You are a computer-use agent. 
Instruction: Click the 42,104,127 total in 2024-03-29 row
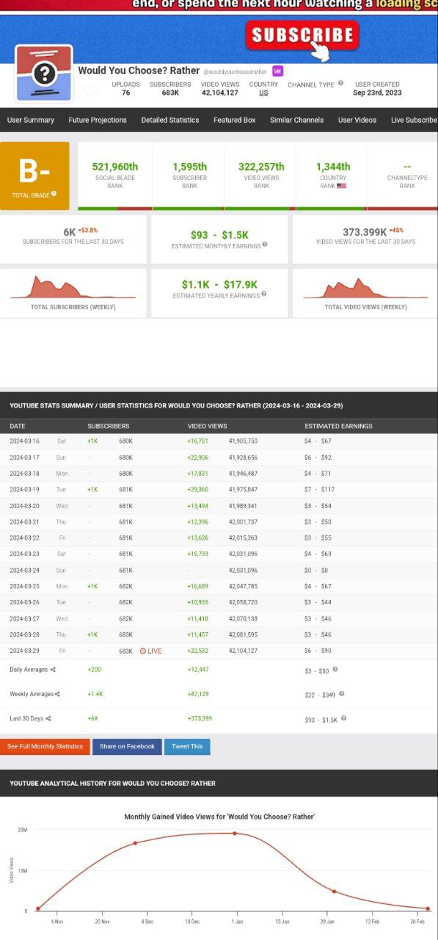[x=243, y=651]
